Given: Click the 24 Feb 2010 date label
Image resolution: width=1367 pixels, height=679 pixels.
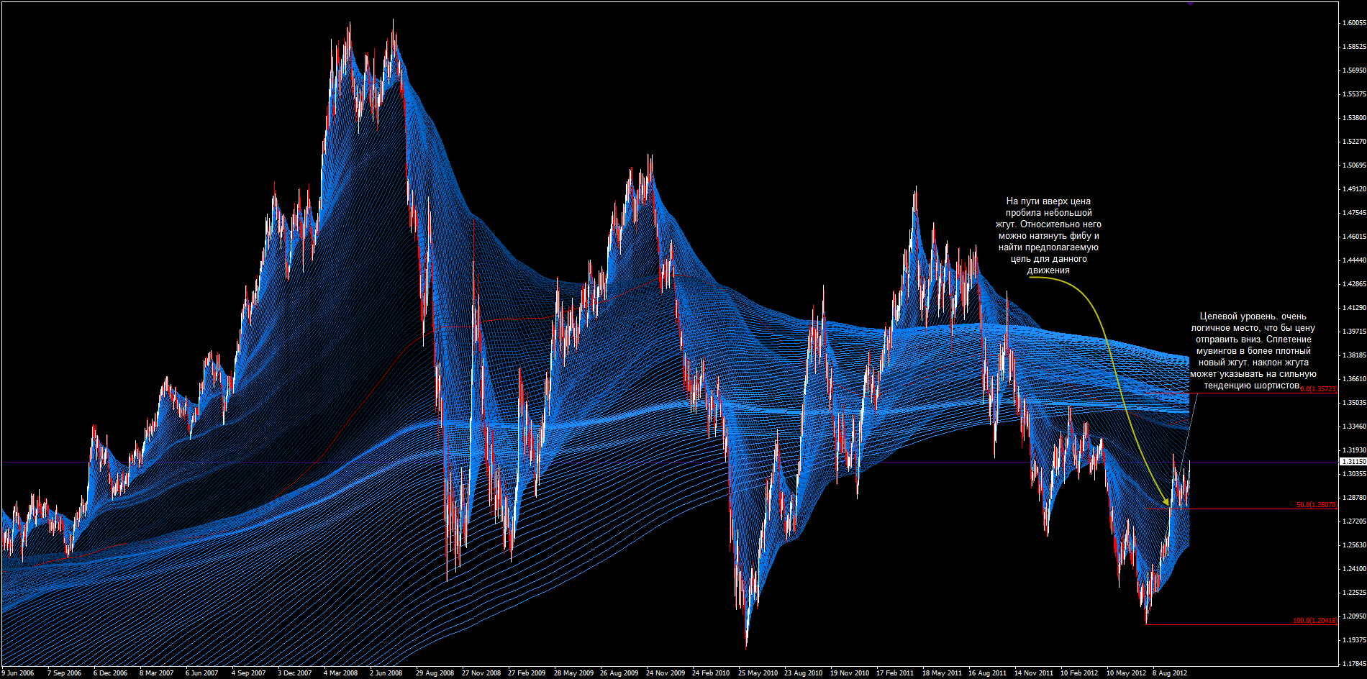Looking at the screenshot, I should [711, 673].
